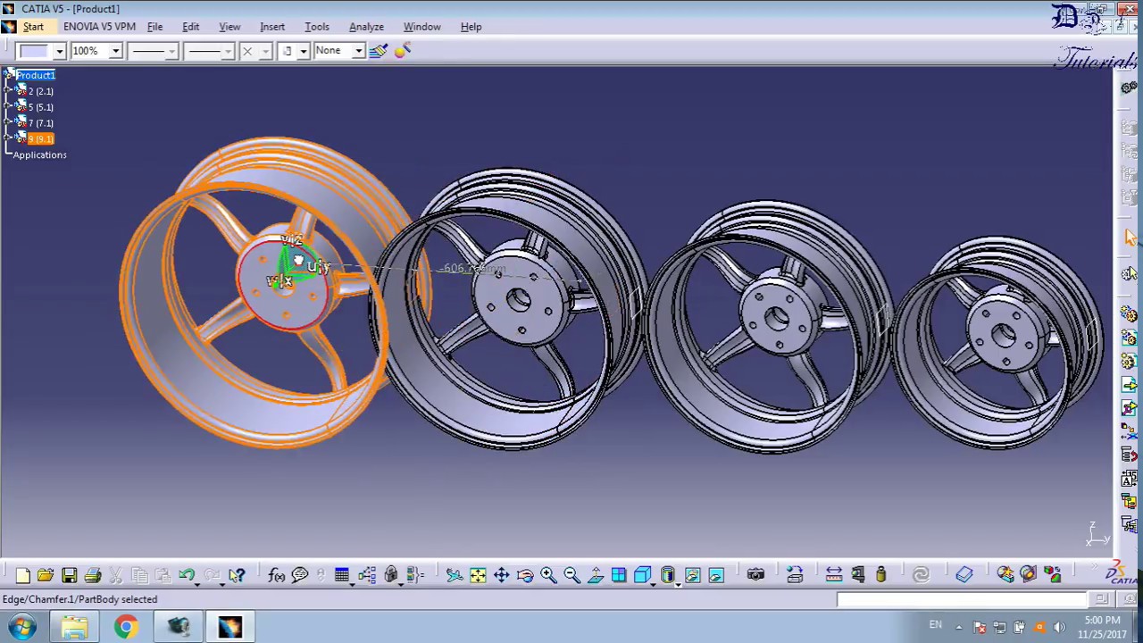Open the Analyze menu
1143x643 pixels.
point(366,27)
